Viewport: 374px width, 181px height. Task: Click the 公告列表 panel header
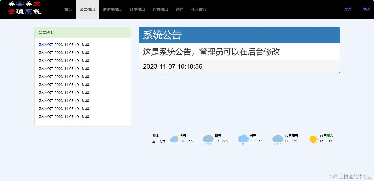coord(83,32)
